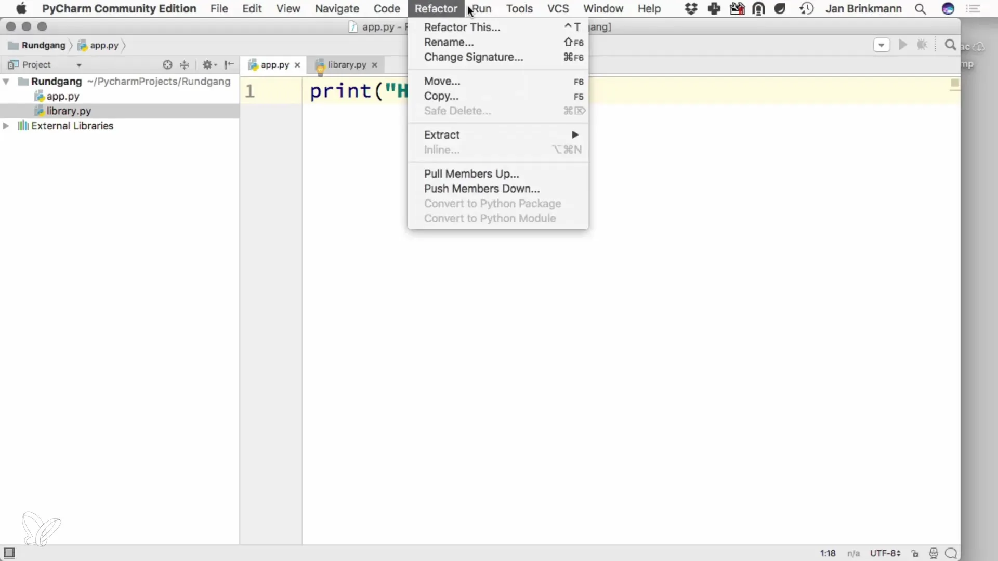
Task: Choose Rename… from the Refactor menu
Action: click(498, 43)
